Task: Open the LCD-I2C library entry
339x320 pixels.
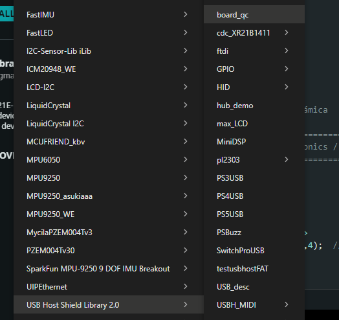Action: click(x=109, y=87)
